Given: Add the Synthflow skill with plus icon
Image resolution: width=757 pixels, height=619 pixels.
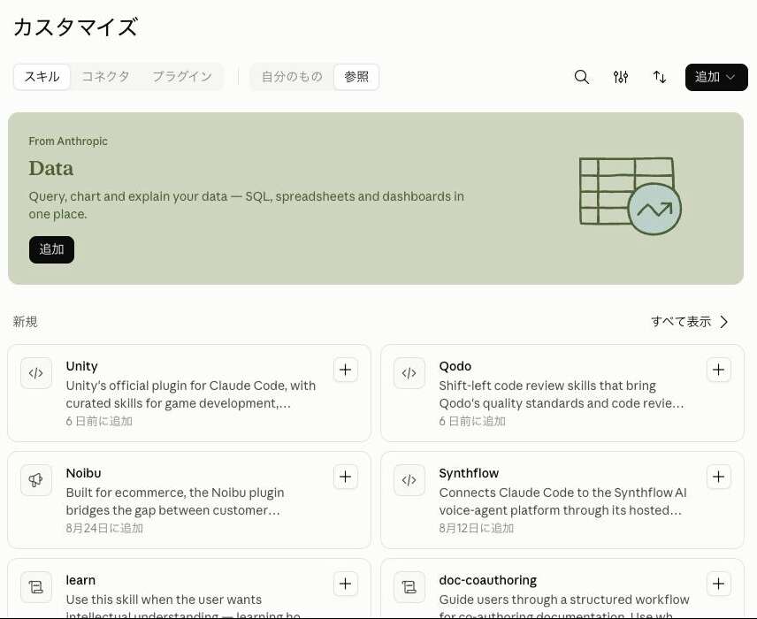Looking at the screenshot, I should pyautogui.click(x=718, y=477).
